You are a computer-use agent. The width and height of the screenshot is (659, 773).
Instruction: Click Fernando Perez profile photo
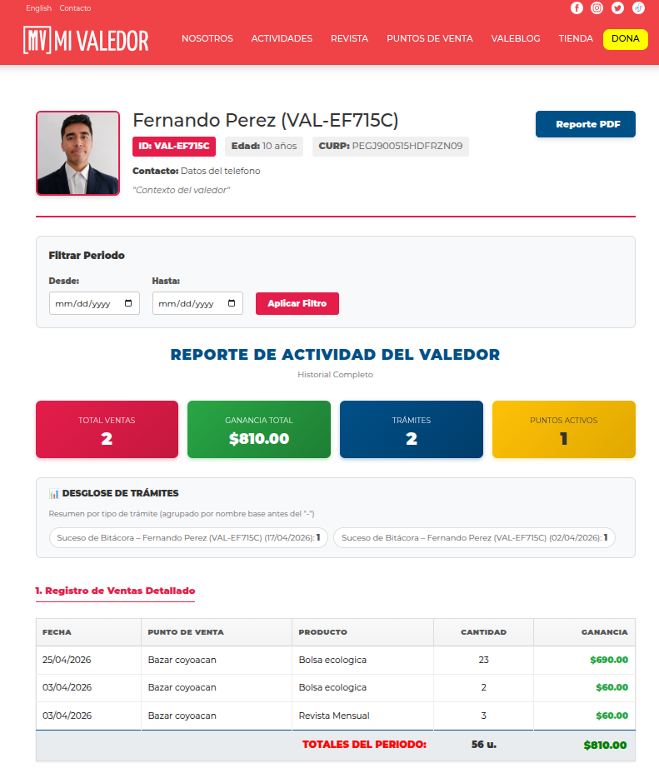pos(77,153)
